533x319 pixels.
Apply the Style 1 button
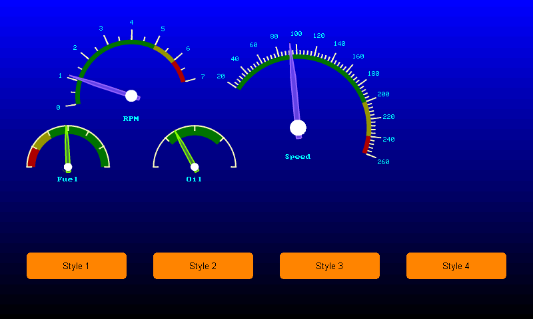(77, 266)
